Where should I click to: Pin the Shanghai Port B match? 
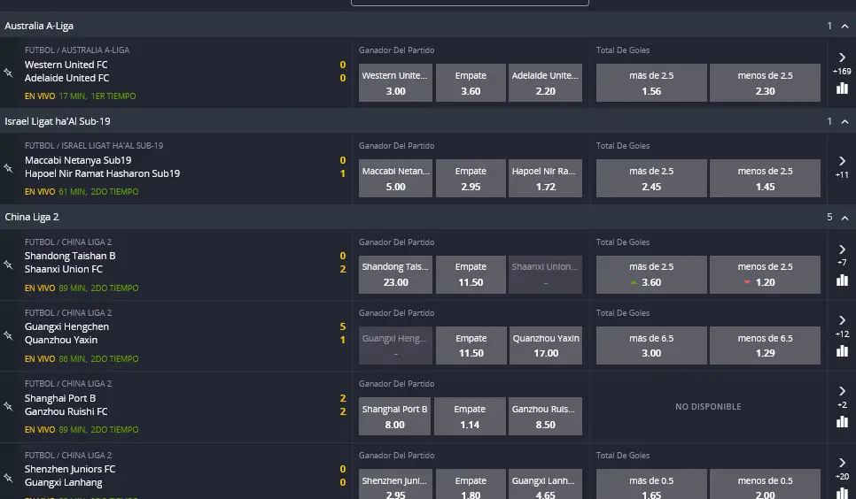(8, 406)
